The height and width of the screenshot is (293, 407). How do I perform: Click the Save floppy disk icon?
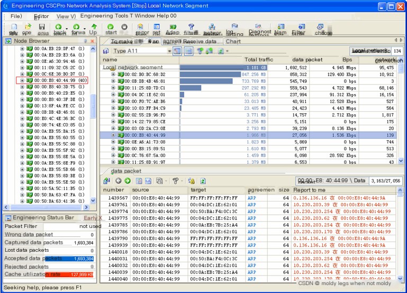coord(42,26)
